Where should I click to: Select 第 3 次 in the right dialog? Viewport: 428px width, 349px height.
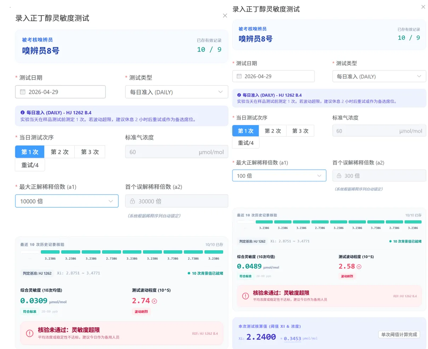click(300, 131)
